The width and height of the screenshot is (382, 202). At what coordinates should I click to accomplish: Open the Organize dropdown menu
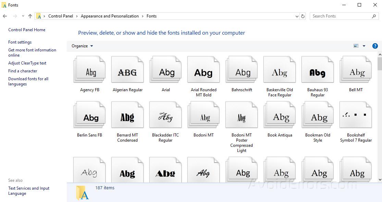coord(82,46)
